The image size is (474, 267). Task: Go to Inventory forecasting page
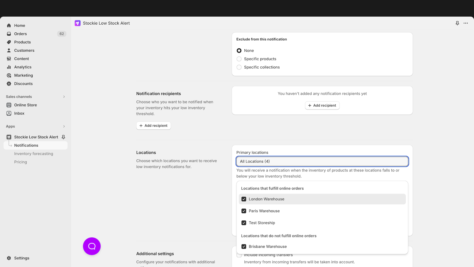(33, 153)
